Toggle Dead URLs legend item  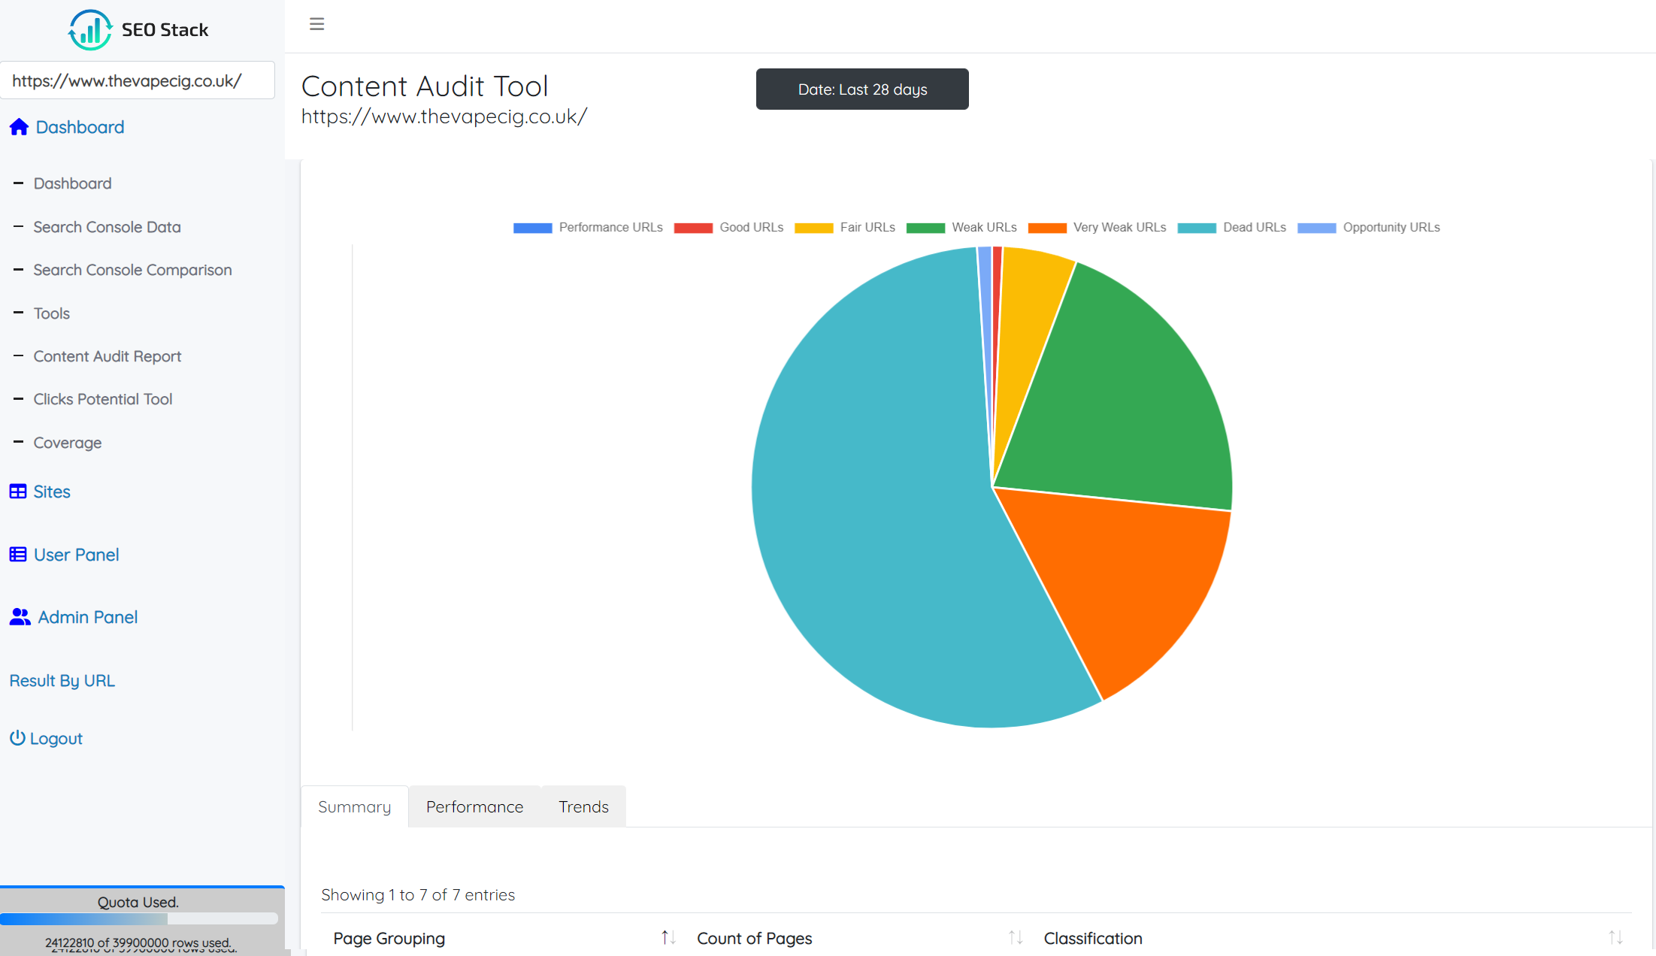pyautogui.click(x=1253, y=227)
